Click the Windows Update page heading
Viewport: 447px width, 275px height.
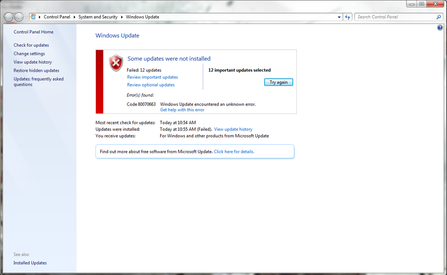point(117,36)
